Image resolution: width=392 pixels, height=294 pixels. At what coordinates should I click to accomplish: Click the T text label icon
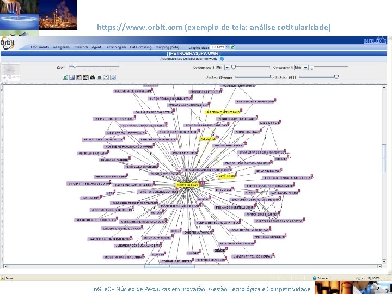tap(106, 77)
